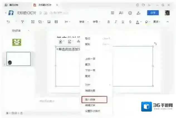The width and height of the screenshot is (176, 118).
Task: Choose the animation entry in context menu
Action: 90,91
